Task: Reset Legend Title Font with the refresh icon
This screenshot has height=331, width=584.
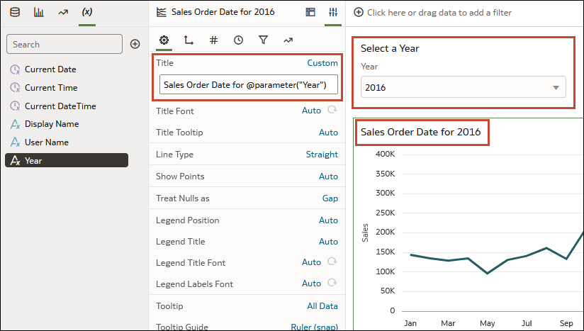Action: [x=332, y=262]
